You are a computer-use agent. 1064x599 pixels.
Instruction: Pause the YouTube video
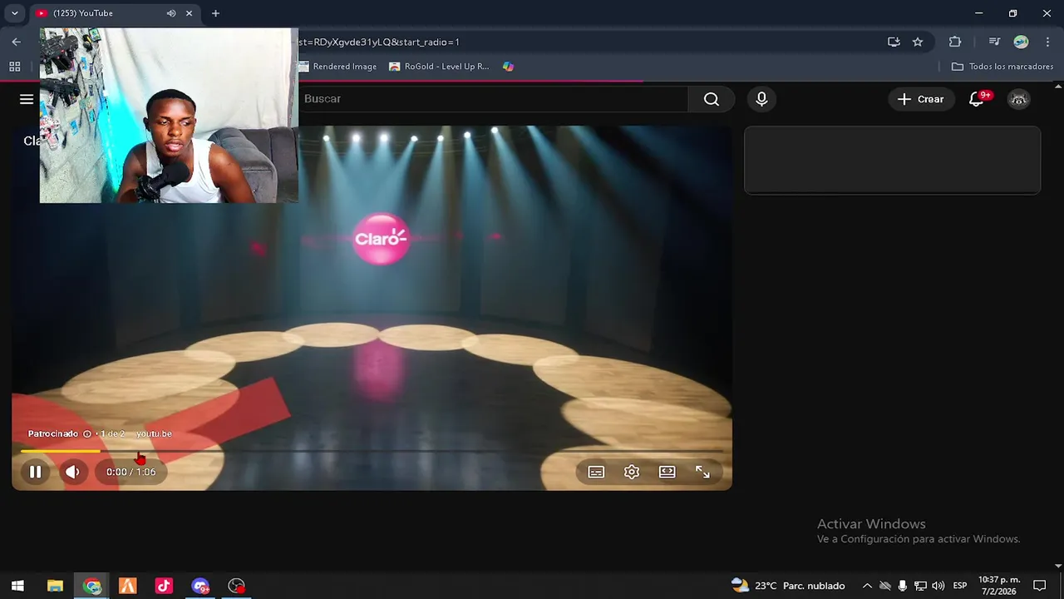pyautogui.click(x=35, y=472)
